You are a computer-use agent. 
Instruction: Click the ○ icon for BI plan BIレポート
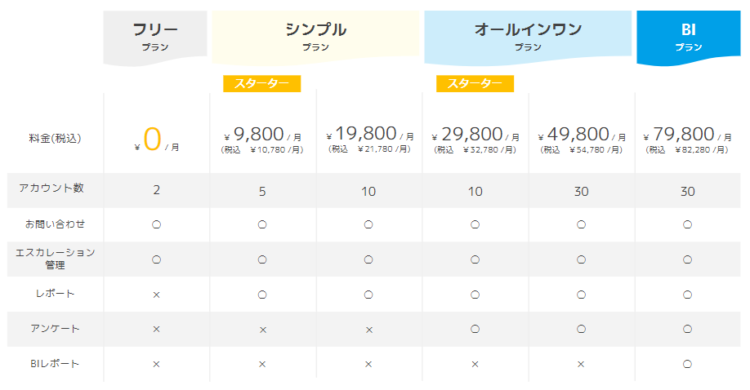tap(688, 363)
